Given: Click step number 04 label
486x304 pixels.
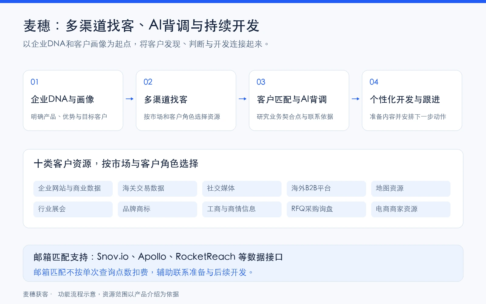Looking at the screenshot, I should pos(374,82).
